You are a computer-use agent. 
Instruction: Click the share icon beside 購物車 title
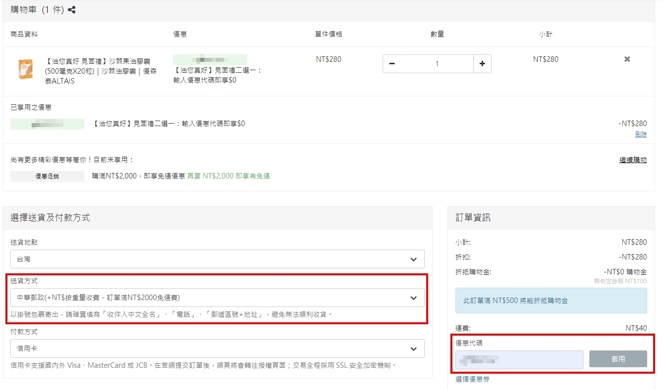[x=72, y=10]
